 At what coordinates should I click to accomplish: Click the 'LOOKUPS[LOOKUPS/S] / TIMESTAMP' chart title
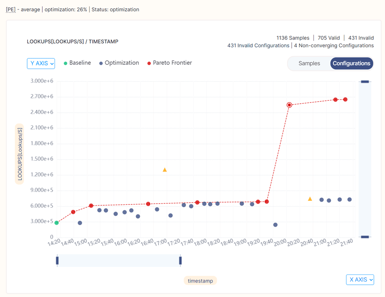(x=72, y=42)
